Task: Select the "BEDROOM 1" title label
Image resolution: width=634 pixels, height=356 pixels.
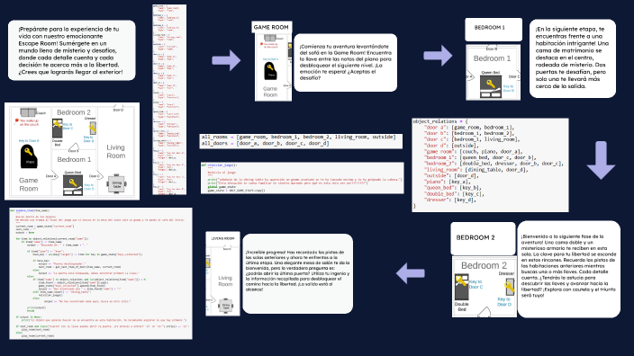Action: (494, 29)
